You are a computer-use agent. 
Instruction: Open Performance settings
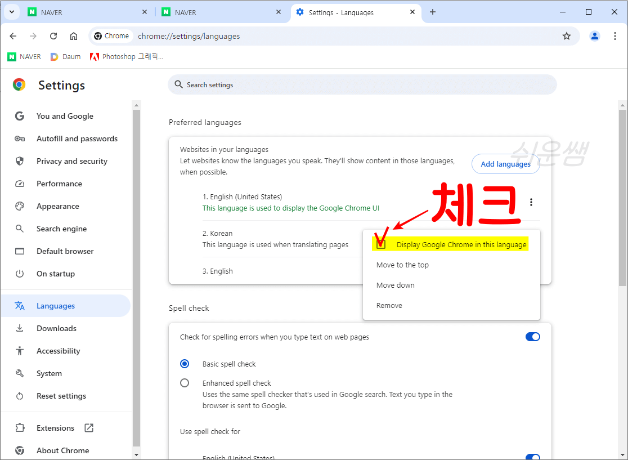[59, 184]
